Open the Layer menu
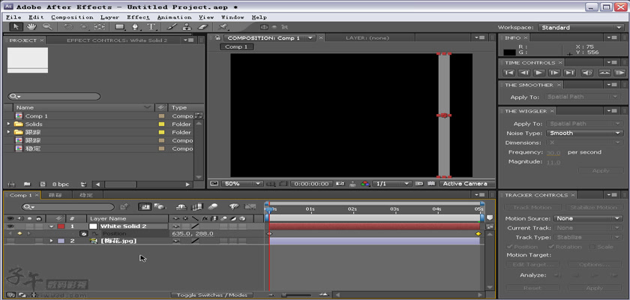This screenshot has height=300, width=630. click(109, 17)
